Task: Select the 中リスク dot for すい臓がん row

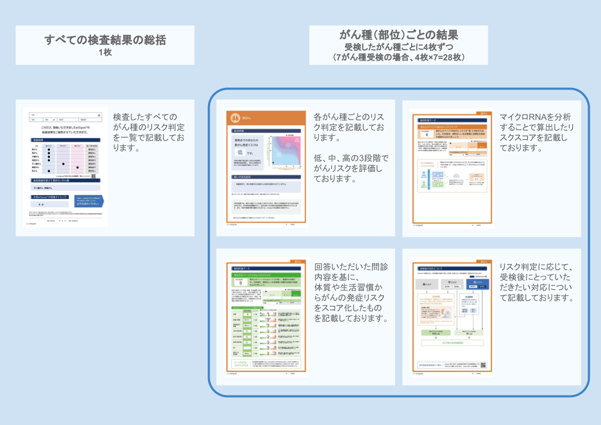Action: click(63, 164)
